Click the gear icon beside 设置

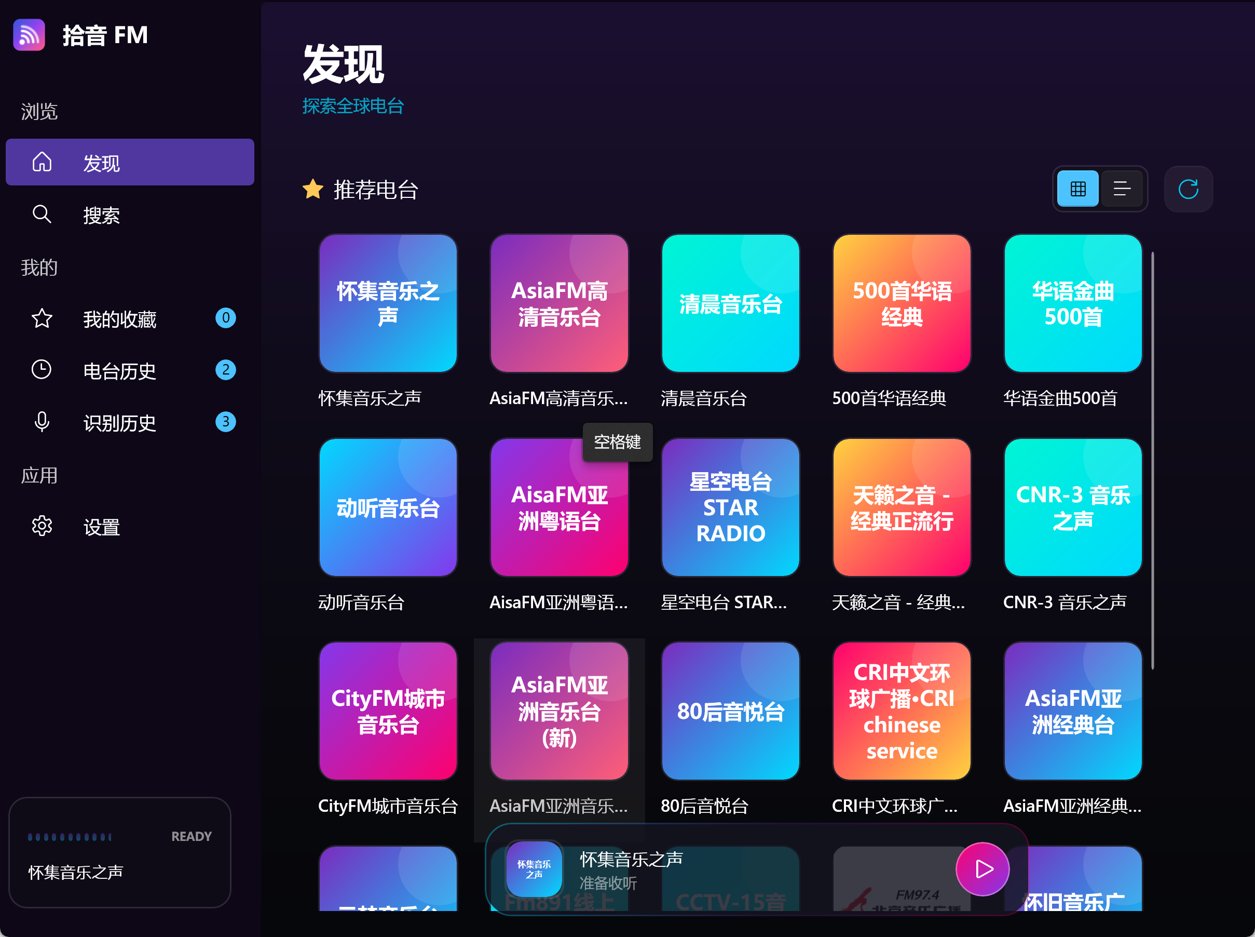click(42, 526)
